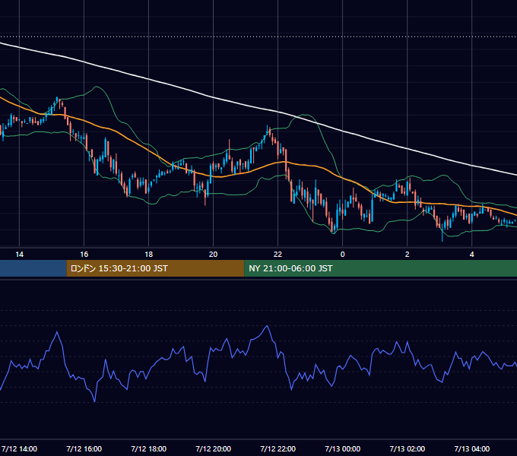
Task: Click the 0 hour axis label
Action: 343,255
